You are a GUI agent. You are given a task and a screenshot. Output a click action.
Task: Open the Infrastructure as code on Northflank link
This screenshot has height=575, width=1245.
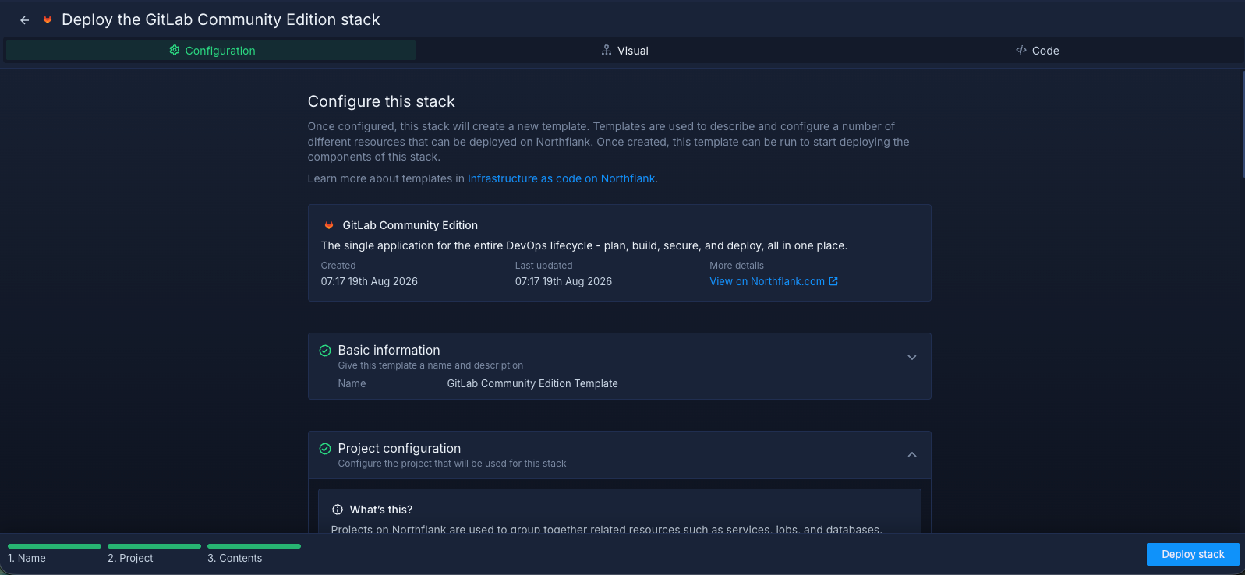(561, 178)
